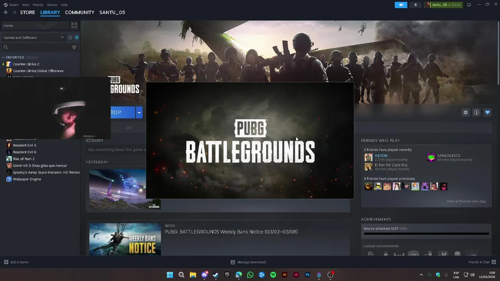The height and width of the screenshot is (281, 500).
Task: Open the View menu
Action: coord(26,5)
